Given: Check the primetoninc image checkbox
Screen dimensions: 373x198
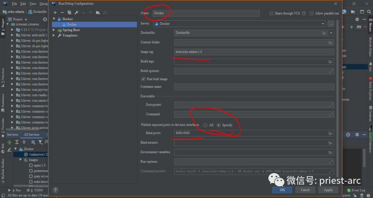Looking at the screenshot, I should (x=31, y=171).
